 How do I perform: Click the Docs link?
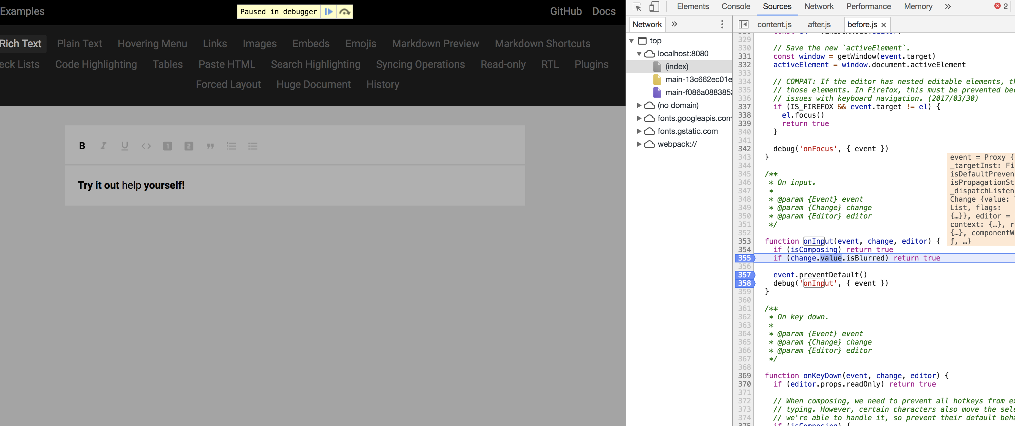604,11
